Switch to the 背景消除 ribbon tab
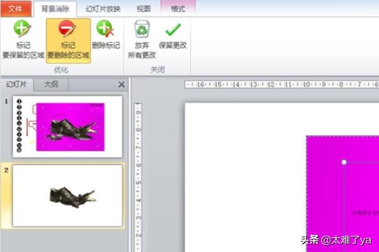The width and height of the screenshot is (379, 252). [x=56, y=9]
